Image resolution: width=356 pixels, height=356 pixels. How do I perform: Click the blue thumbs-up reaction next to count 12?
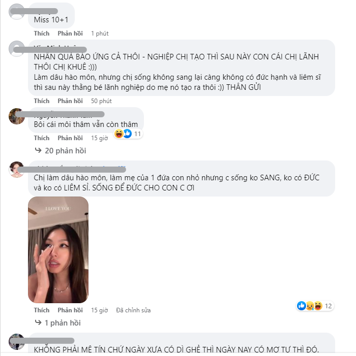(x=302, y=306)
